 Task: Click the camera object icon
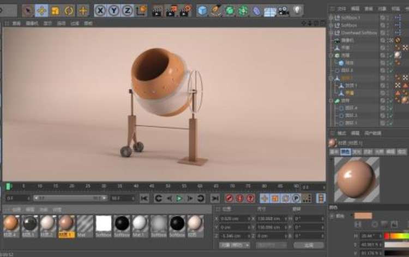pos(284,10)
